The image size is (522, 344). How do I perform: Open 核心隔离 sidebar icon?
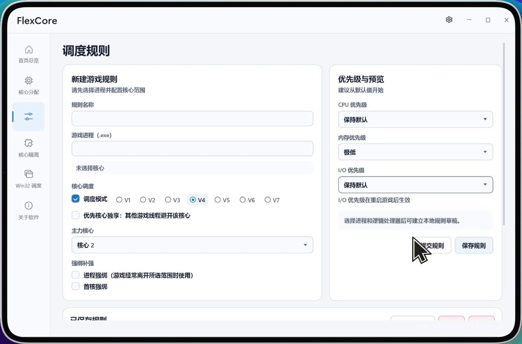(29, 143)
